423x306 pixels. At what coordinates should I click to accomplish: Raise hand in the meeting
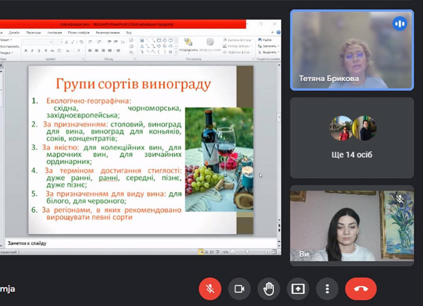[268, 288]
